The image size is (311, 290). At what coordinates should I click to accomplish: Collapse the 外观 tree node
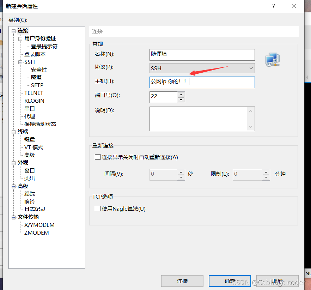point(13,163)
